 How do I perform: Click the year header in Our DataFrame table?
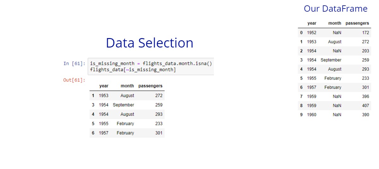coord(312,23)
